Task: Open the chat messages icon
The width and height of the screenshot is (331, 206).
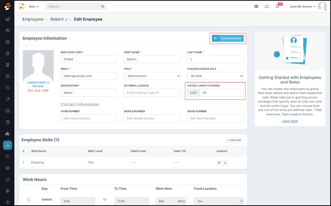Action: click(x=267, y=6)
